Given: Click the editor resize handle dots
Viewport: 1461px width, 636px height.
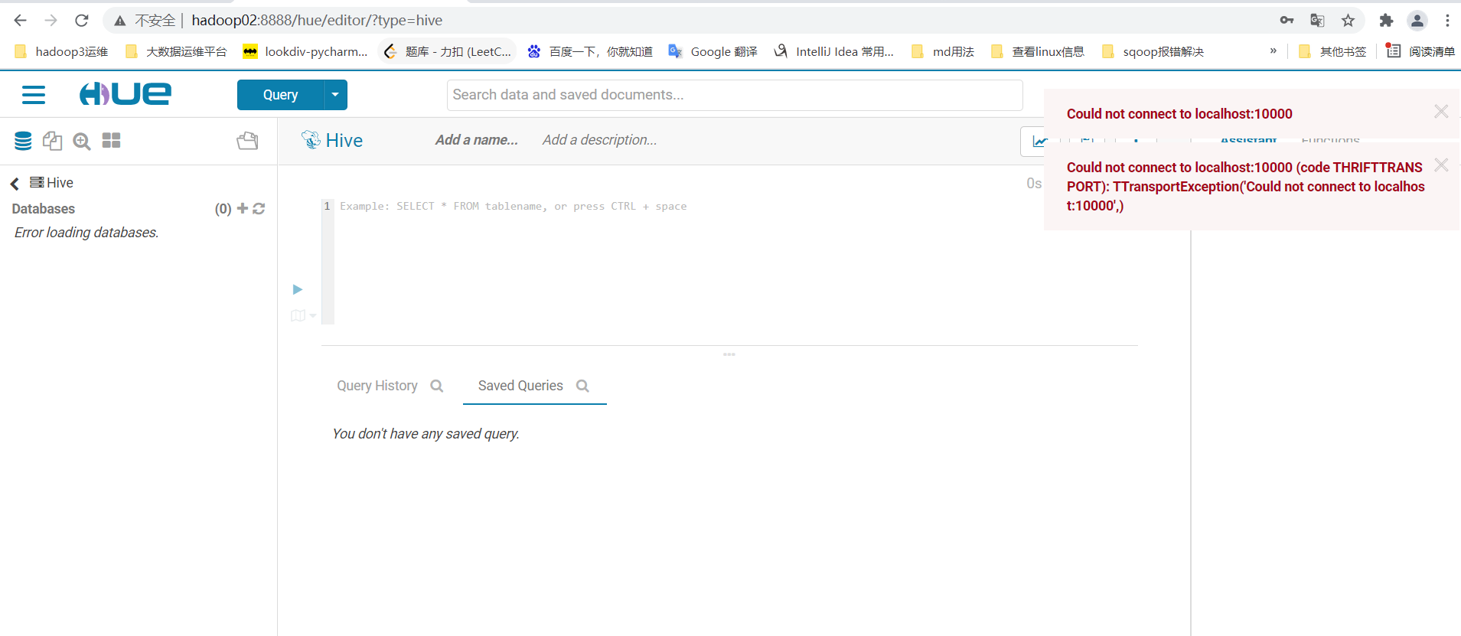Looking at the screenshot, I should click(729, 354).
